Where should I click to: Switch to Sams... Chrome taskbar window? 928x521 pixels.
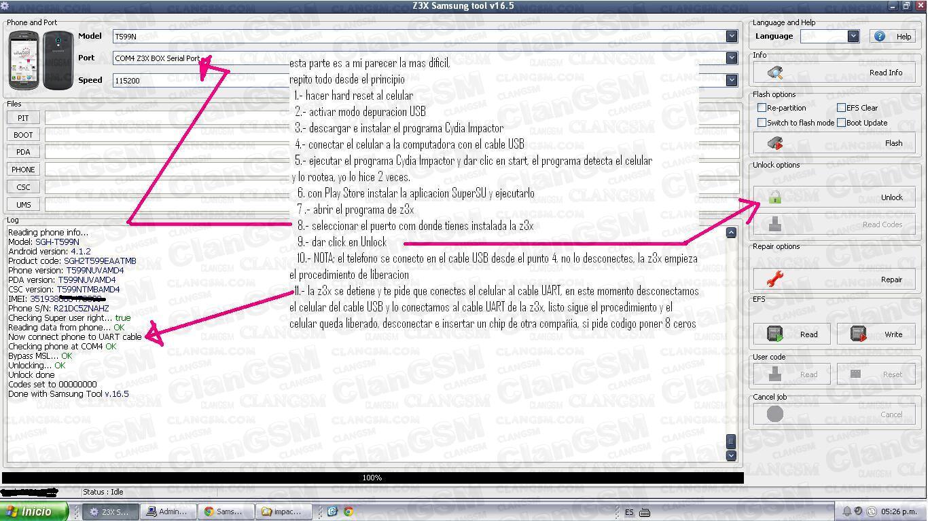(225, 512)
